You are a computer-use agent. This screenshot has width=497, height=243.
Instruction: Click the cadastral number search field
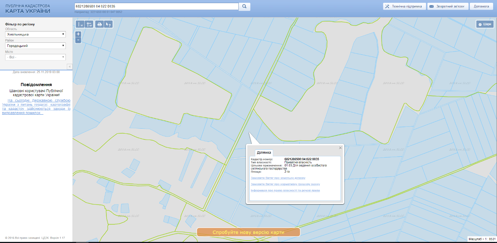coord(156,7)
